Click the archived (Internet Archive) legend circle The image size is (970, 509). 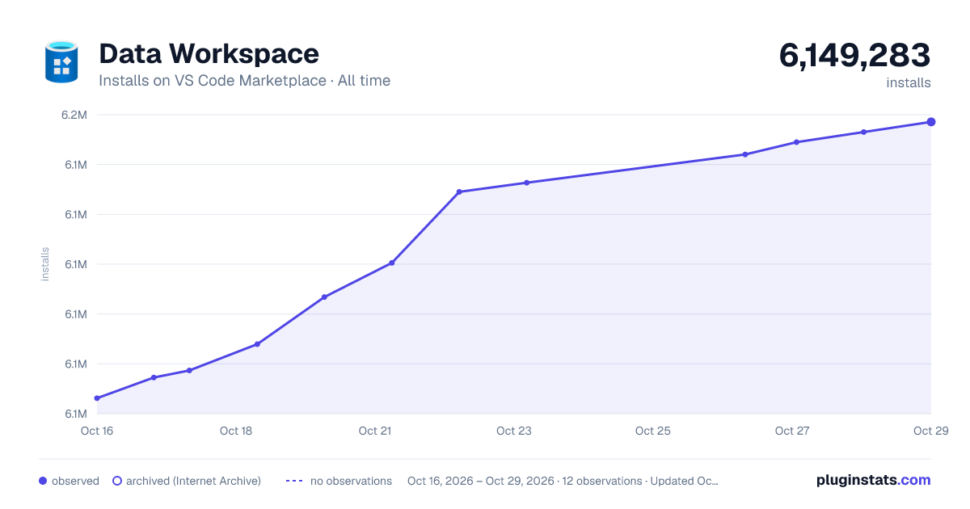click(x=117, y=481)
